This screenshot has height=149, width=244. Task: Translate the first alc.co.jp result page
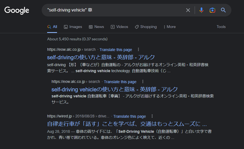[116, 50]
